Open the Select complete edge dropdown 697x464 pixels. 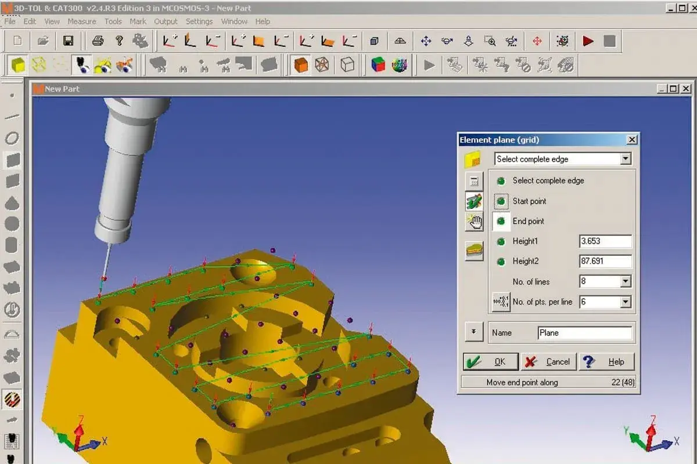tap(626, 158)
